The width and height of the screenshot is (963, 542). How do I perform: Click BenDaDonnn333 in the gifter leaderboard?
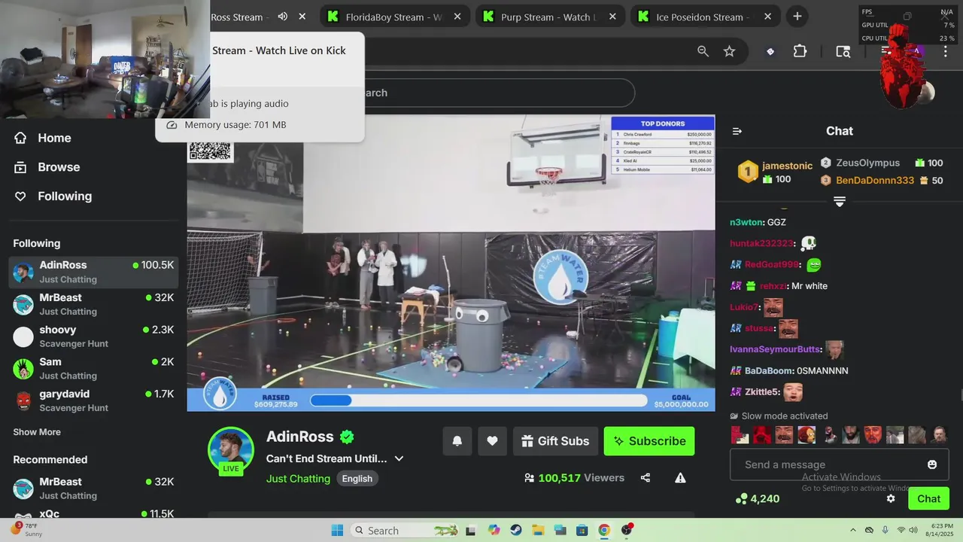[x=875, y=181]
